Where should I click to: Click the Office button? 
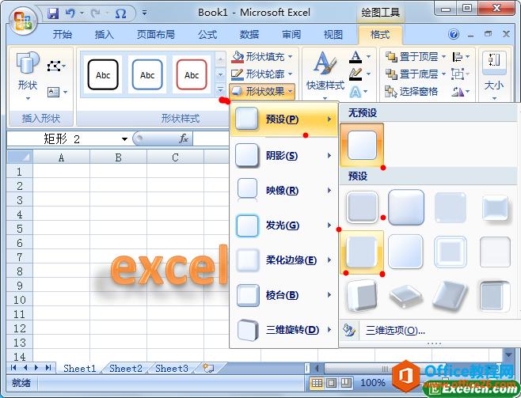point(23,21)
